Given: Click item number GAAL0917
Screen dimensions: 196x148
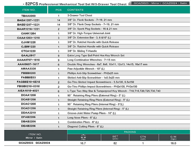Looking at the screenshot, I should point(28,55).
